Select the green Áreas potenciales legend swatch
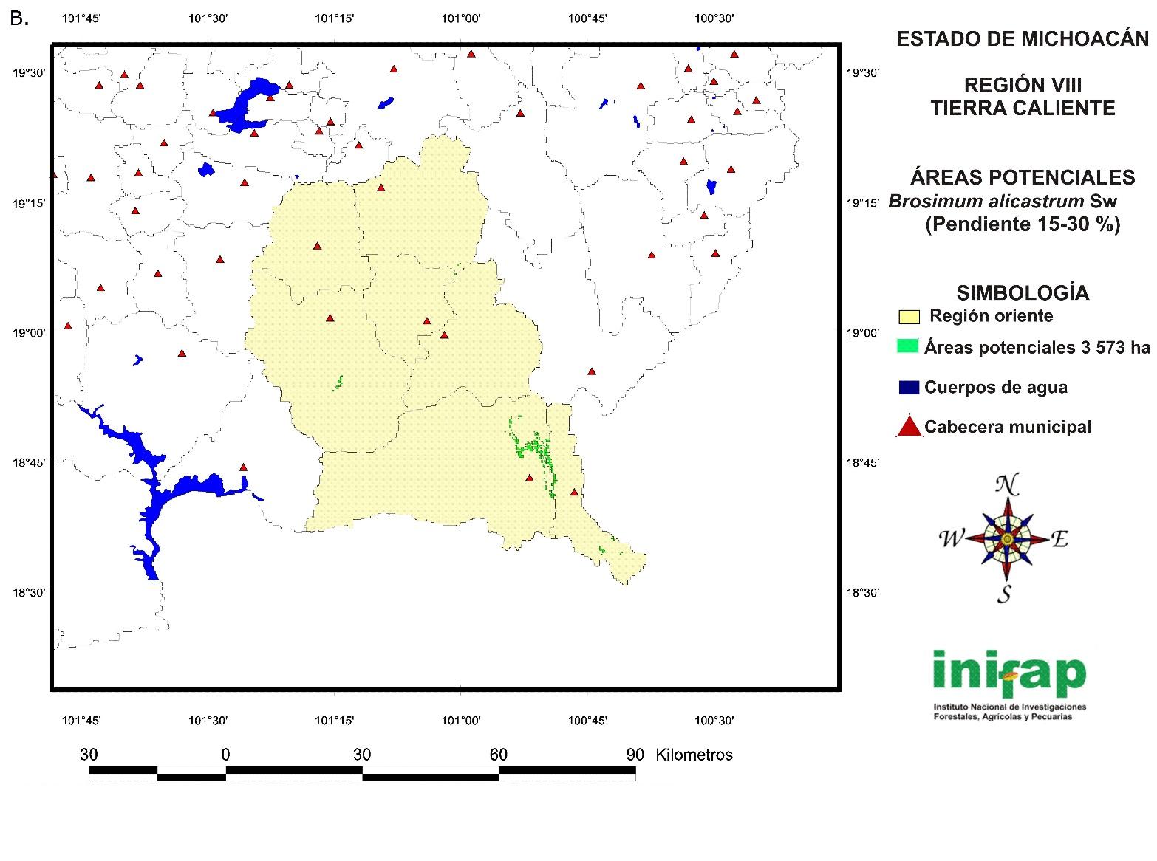 tap(907, 346)
